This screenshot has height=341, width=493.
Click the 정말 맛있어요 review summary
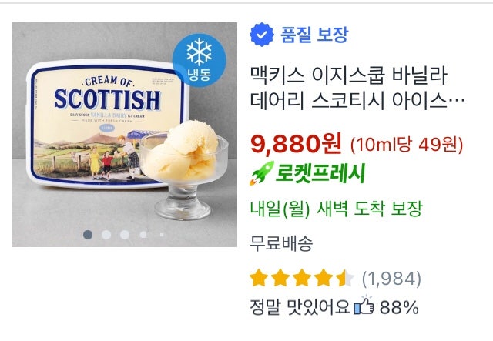(x=300, y=306)
